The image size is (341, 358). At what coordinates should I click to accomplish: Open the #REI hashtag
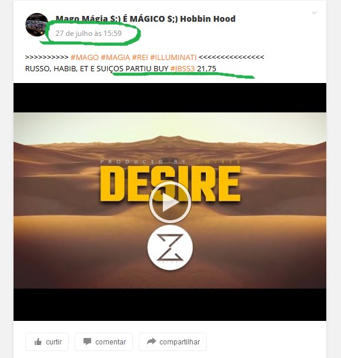[x=140, y=57]
